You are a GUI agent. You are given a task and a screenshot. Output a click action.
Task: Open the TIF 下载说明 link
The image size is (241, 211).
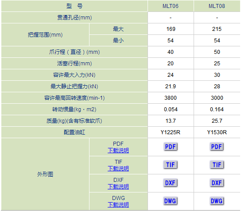[x=118, y=169]
